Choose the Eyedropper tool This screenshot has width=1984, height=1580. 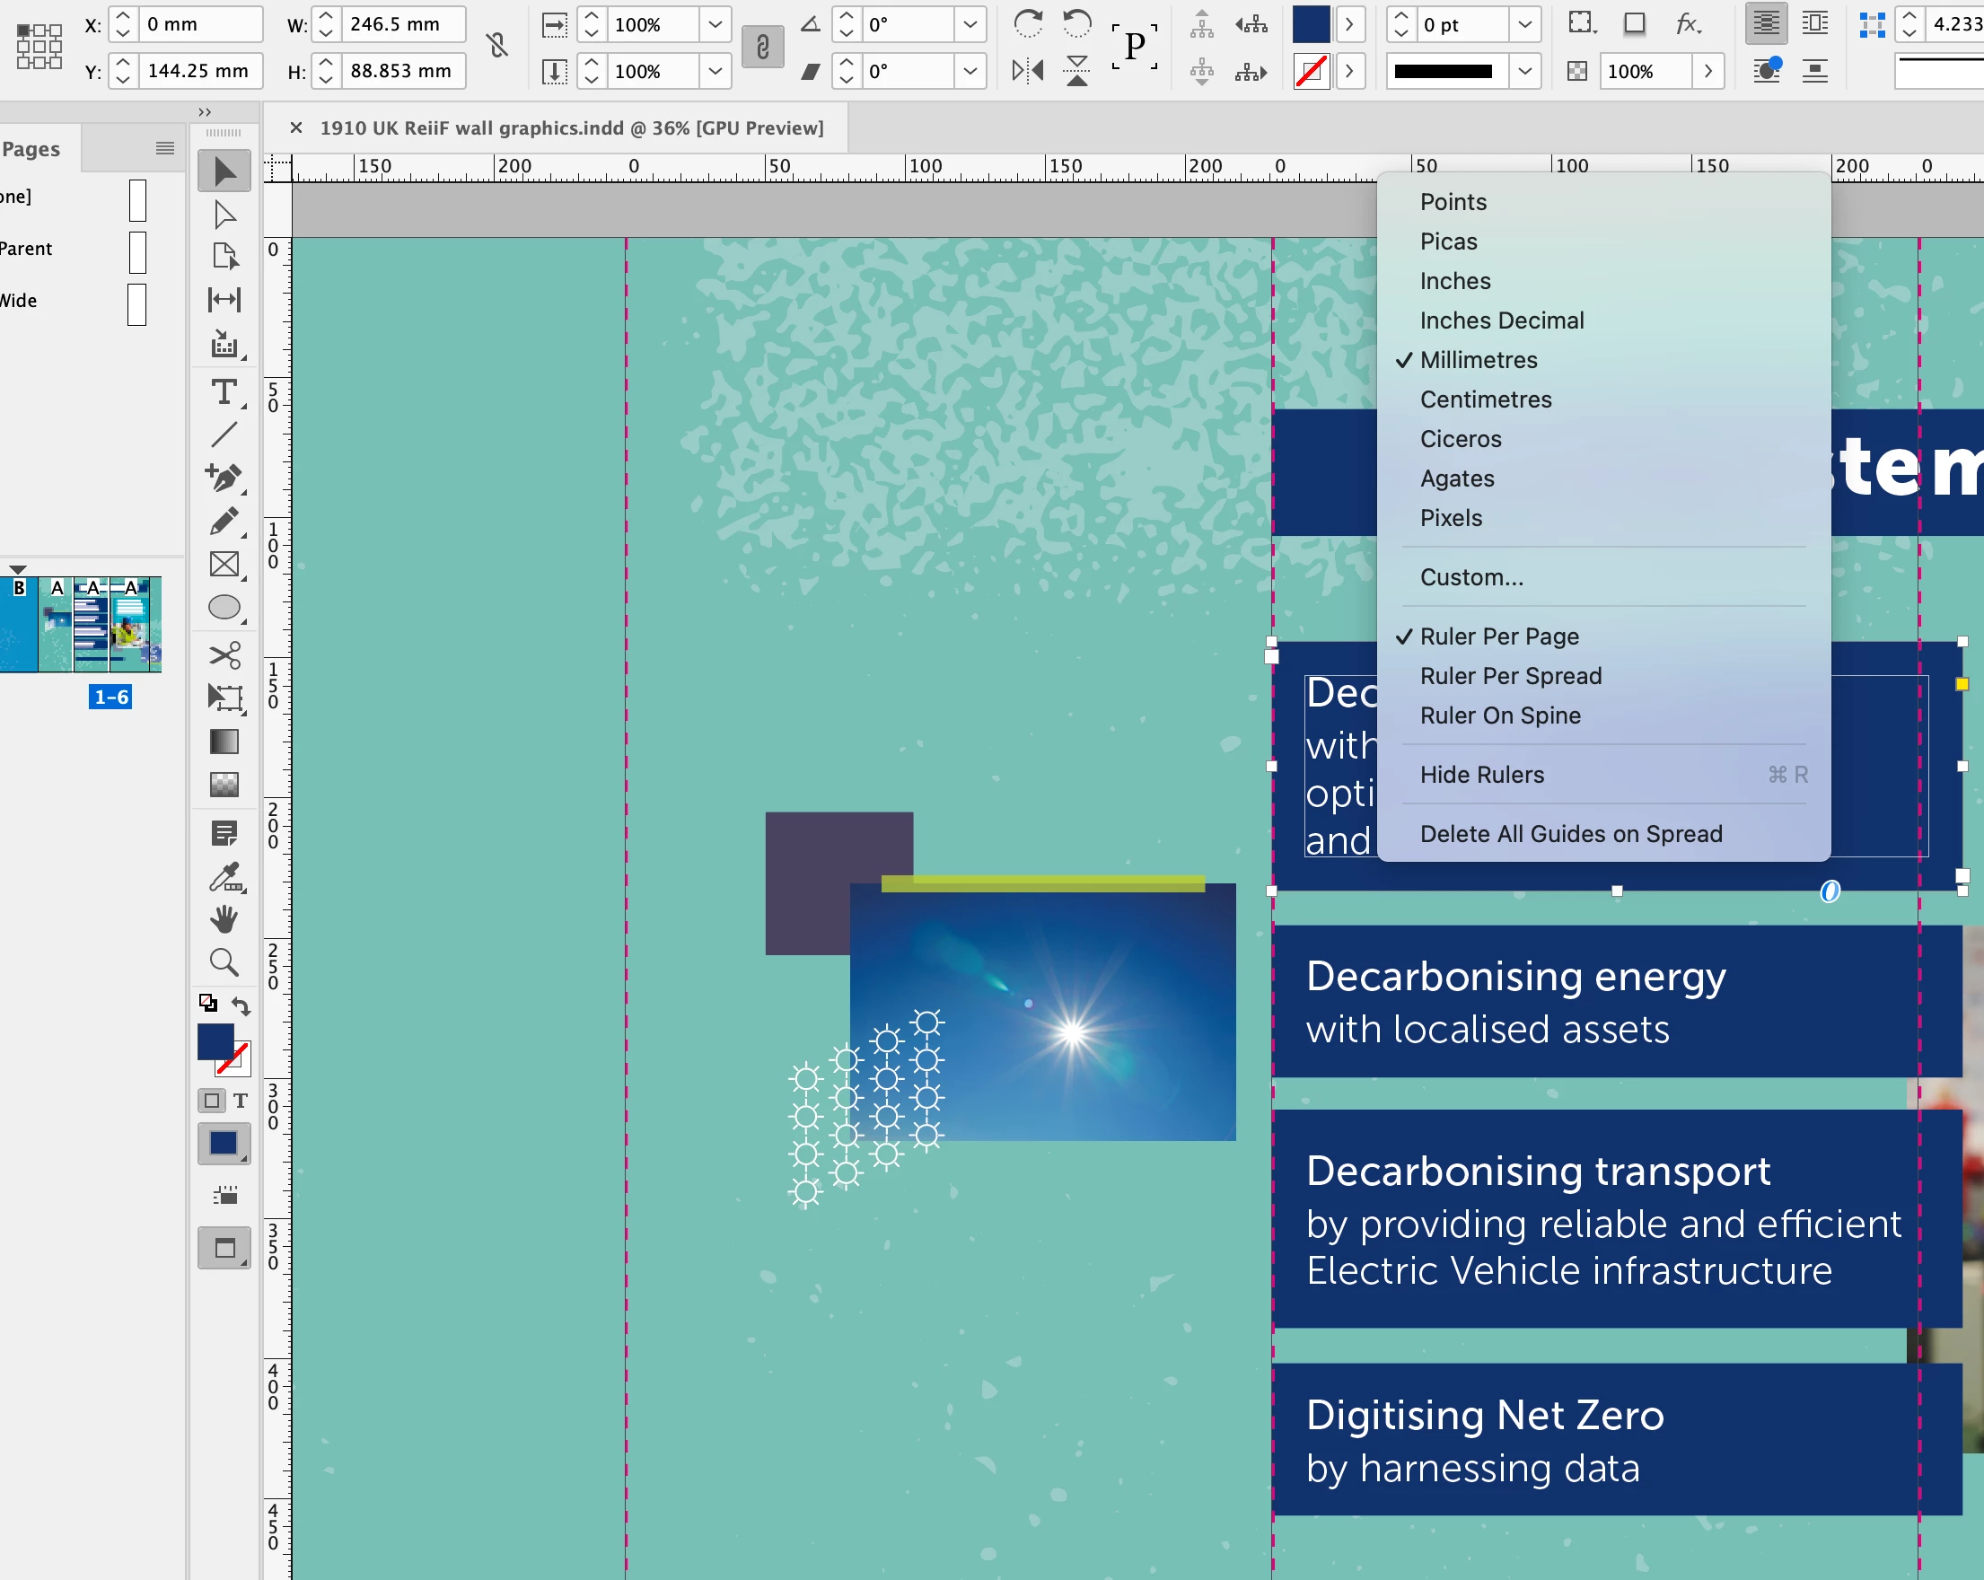[224, 878]
